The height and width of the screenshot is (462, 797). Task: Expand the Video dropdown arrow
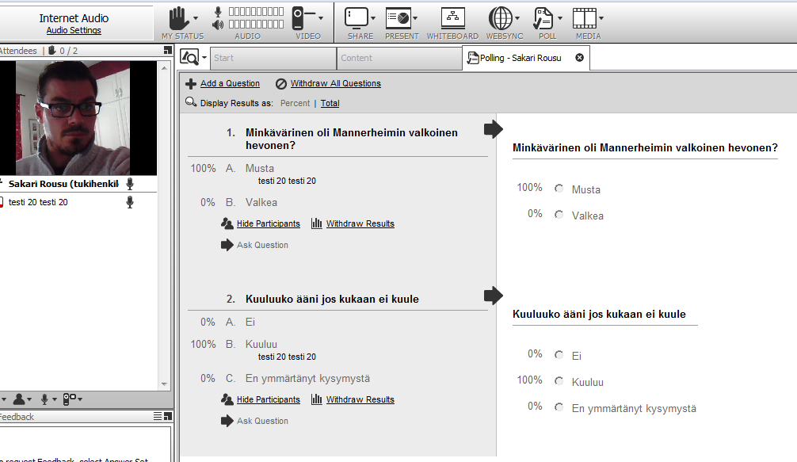[x=321, y=17]
